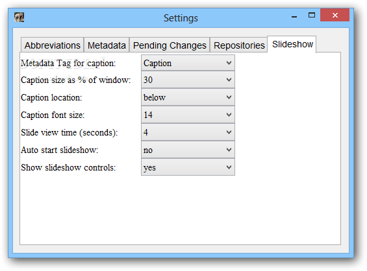Viewport: 367px width, 271px height.
Task: Go to the Repositories tab
Action: (239, 45)
